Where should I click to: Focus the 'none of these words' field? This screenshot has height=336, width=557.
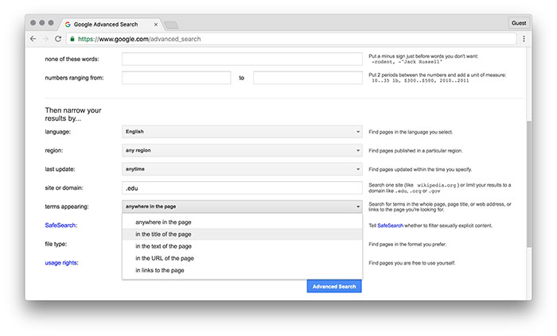(242, 59)
